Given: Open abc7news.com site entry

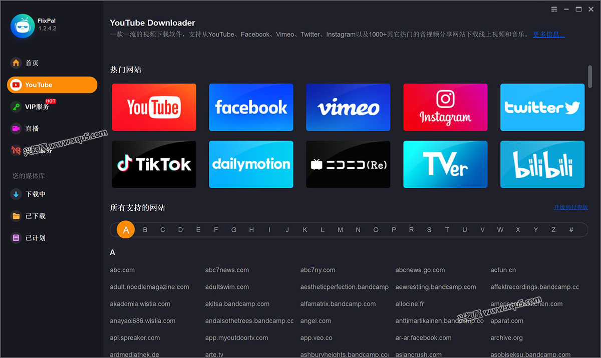Looking at the screenshot, I should click(x=227, y=270).
